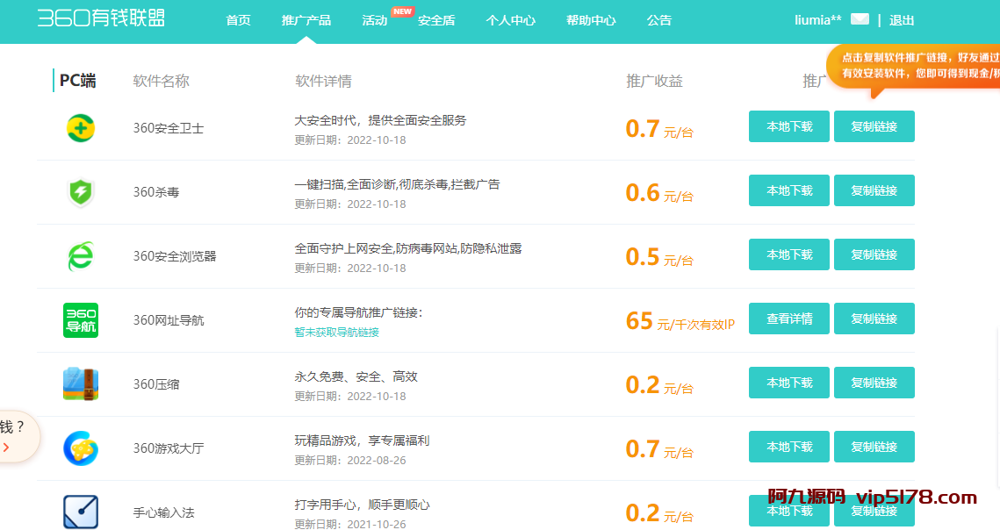Click the 360杀毒 name text
The height and width of the screenshot is (530, 1000).
(x=155, y=192)
